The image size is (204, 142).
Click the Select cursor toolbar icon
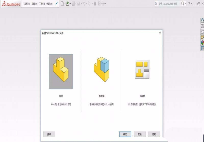(x=89, y=4)
